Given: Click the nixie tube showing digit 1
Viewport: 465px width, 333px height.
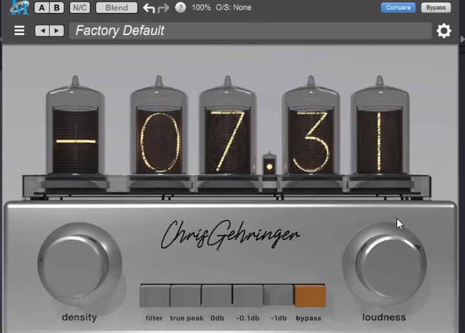Looking at the screenshot, I should tap(380, 126).
